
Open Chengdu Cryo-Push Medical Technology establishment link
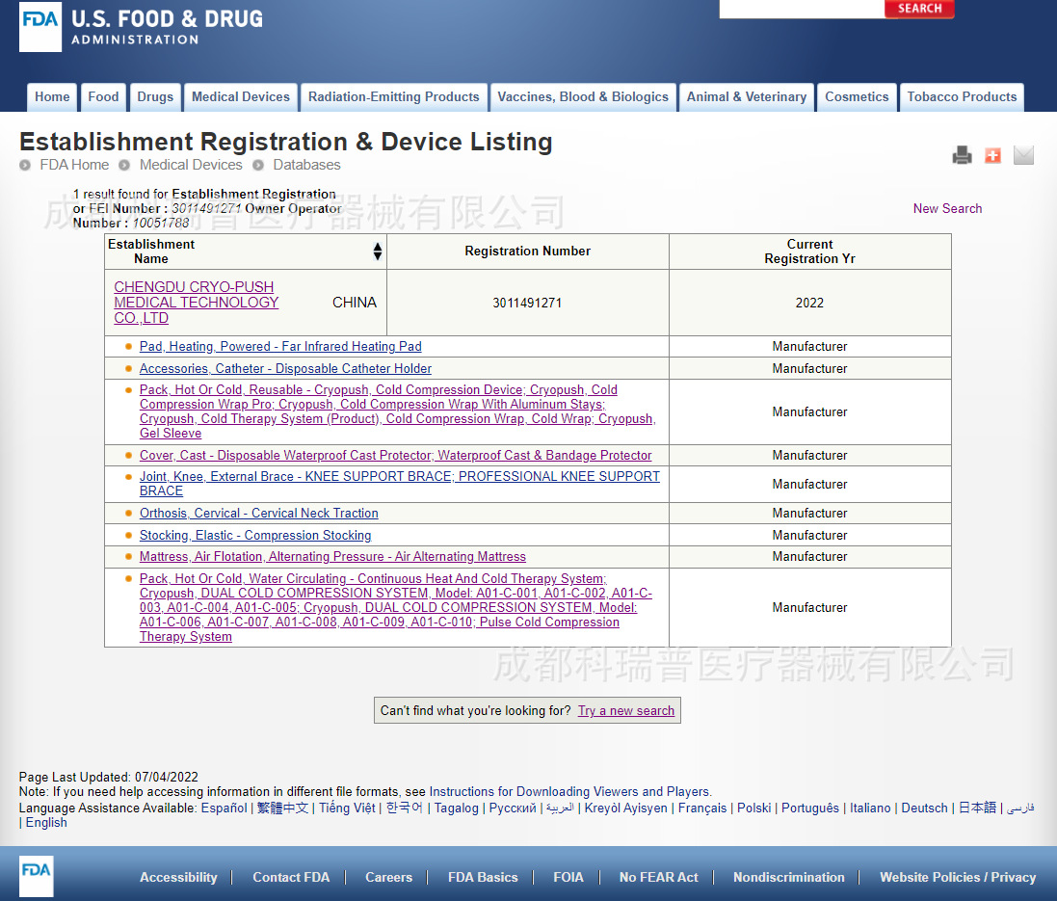point(197,303)
